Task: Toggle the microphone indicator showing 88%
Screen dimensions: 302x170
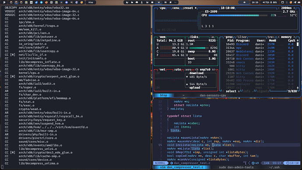Action: pos(274,2)
